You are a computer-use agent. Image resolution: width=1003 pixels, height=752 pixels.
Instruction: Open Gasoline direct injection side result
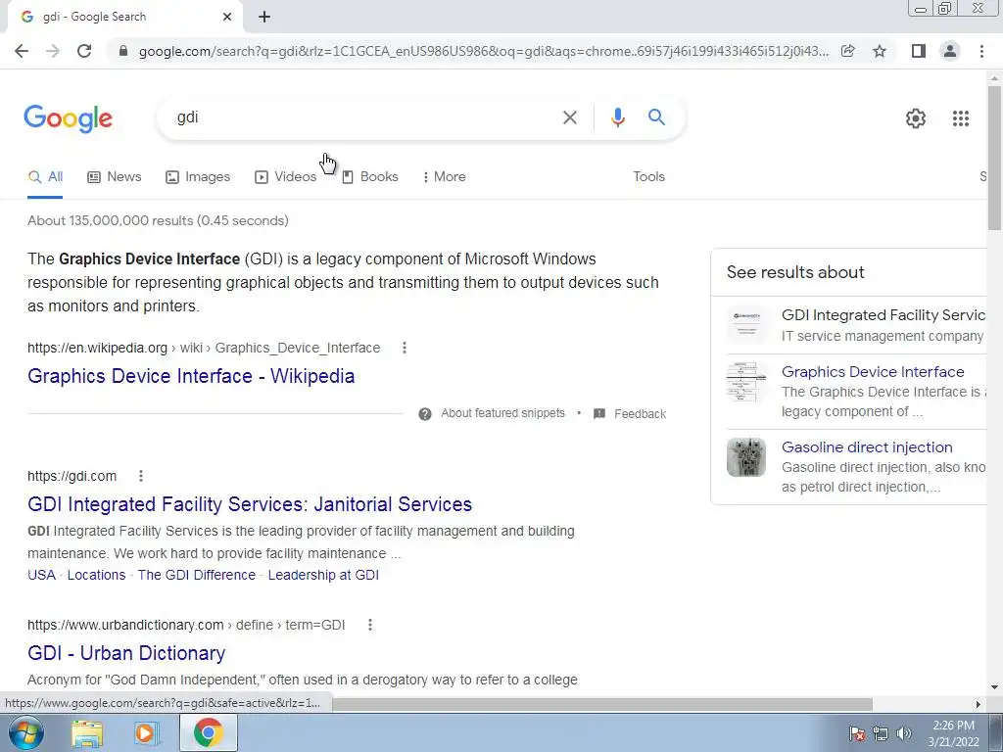tap(867, 447)
